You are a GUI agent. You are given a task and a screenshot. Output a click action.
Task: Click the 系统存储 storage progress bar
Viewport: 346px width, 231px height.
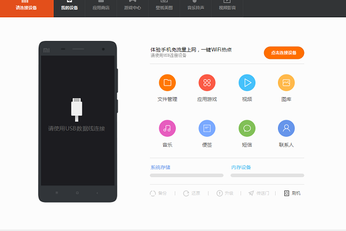tap(186, 175)
